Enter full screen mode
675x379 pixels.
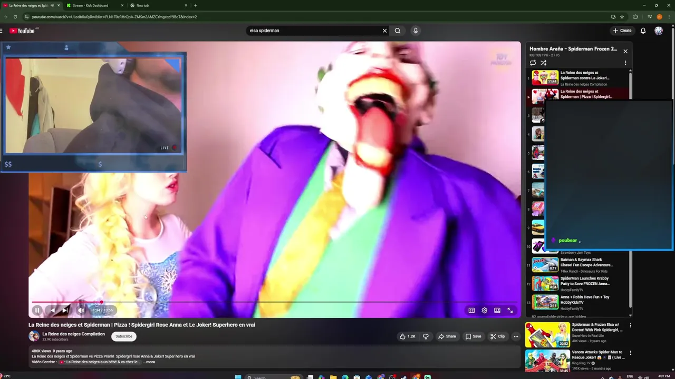[510, 311]
